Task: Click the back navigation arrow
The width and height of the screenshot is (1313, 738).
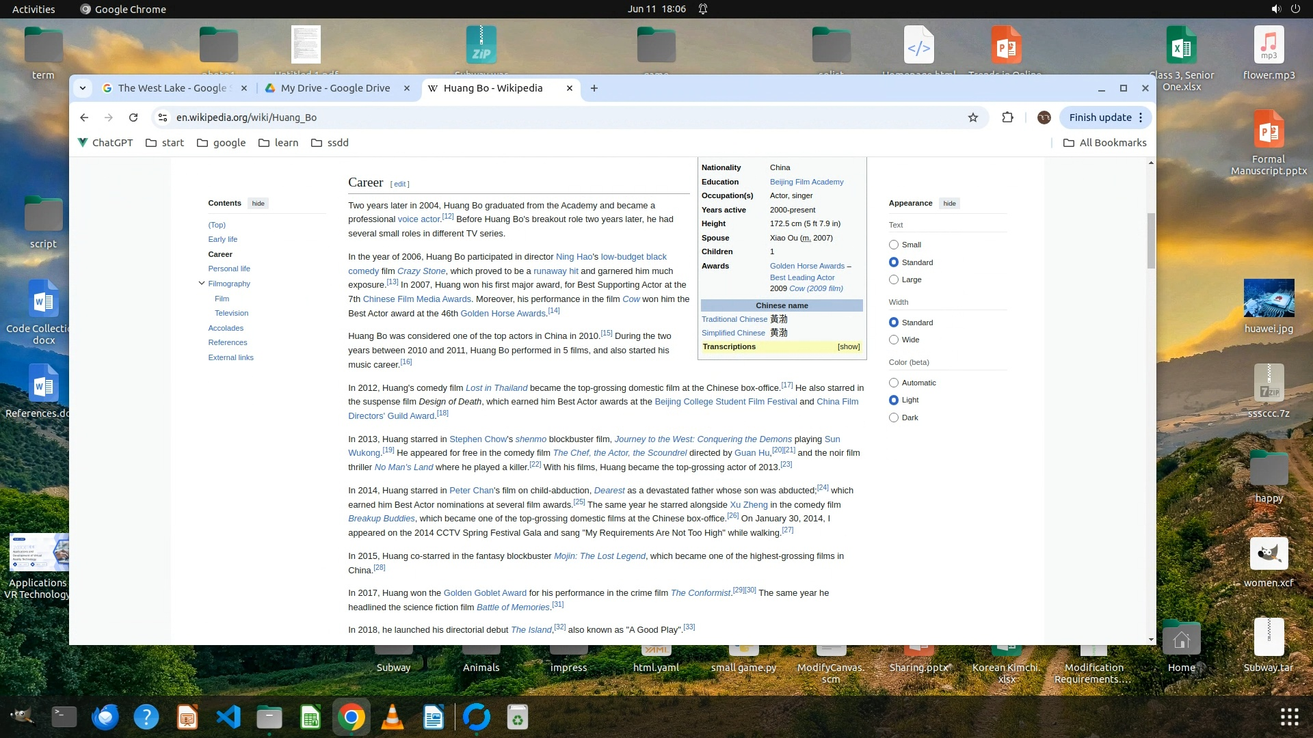Action: [84, 118]
